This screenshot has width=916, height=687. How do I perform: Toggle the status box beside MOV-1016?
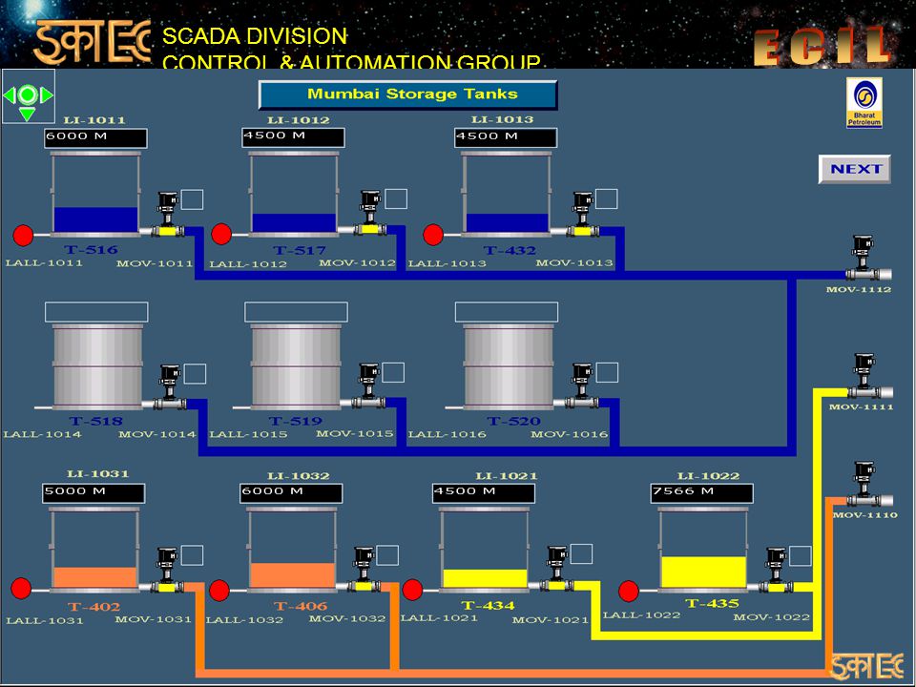(607, 372)
